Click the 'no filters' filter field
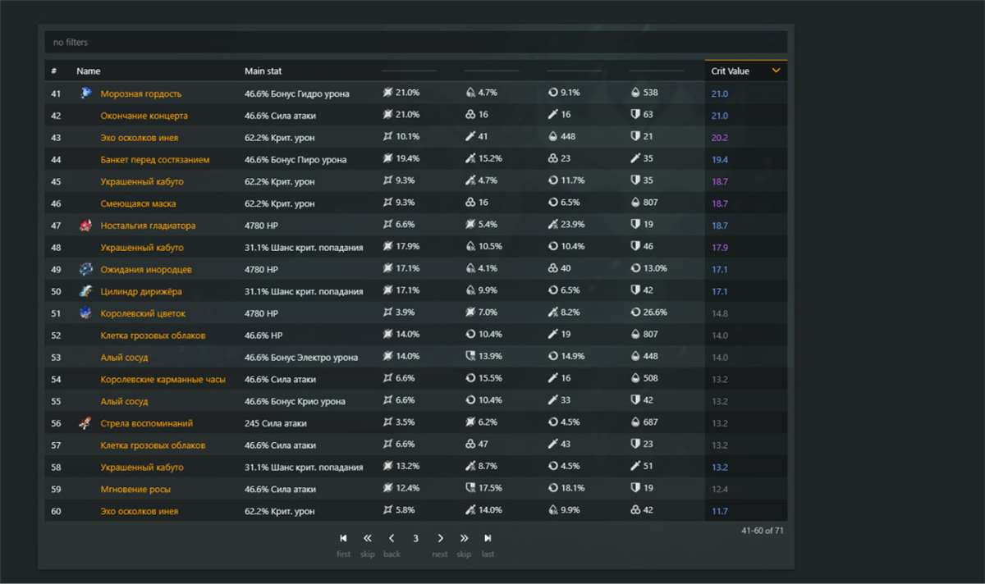The height and width of the screenshot is (584, 985). tap(416, 42)
